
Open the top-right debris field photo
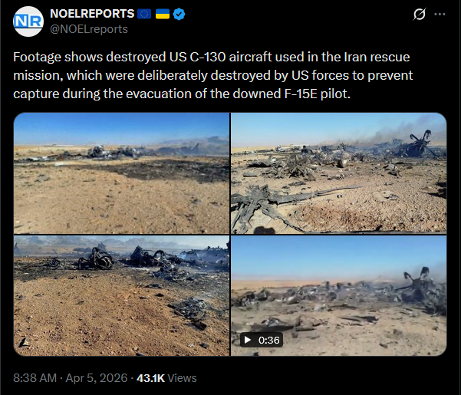click(x=339, y=173)
